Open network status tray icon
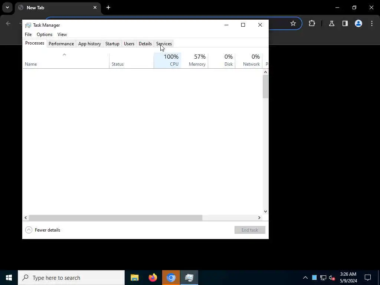 (x=323, y=278)
